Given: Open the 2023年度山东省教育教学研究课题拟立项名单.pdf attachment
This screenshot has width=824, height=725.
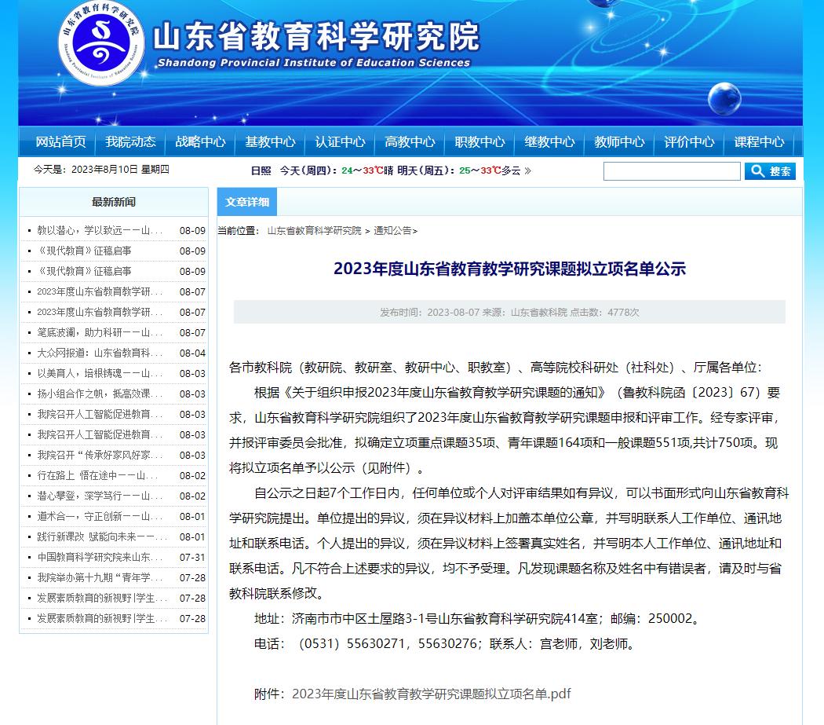Looking at the screenshot, I should click(432, 694).
